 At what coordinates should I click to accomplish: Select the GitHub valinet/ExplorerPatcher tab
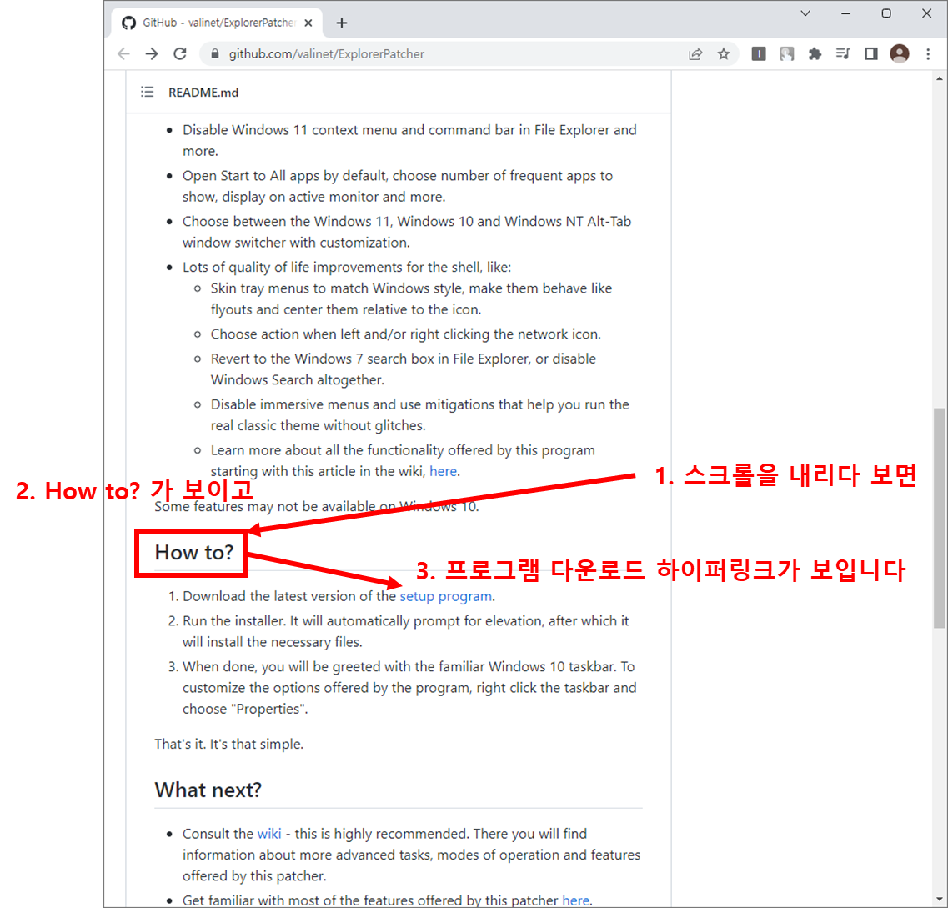coord(217,23)
